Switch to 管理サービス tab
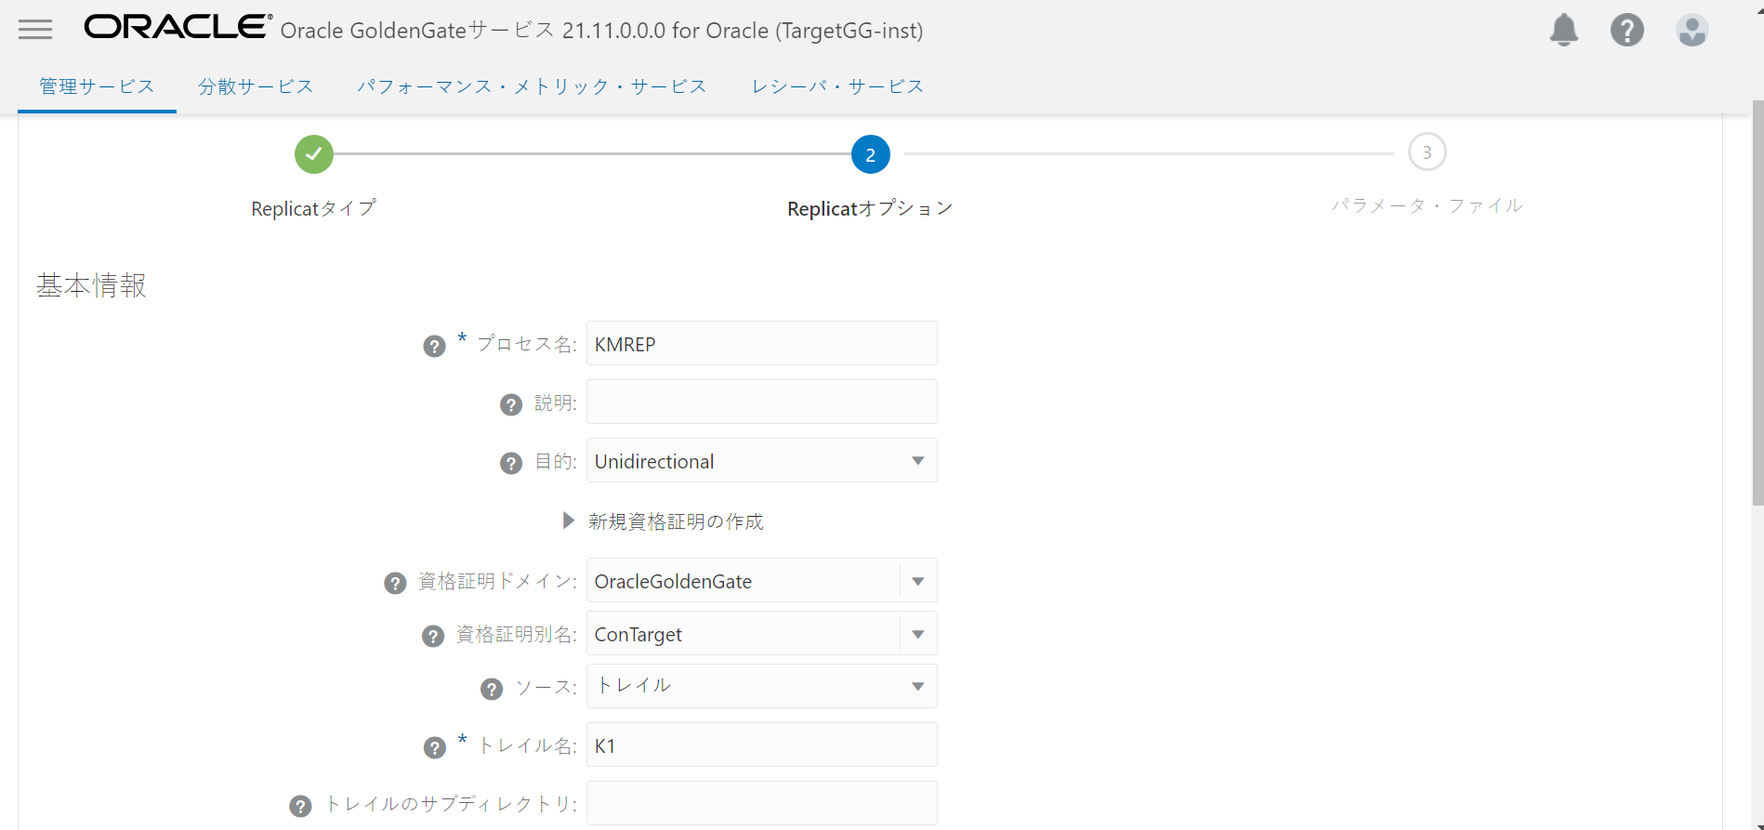Screen dimensions: 1764x830 click(x=97, y=86)
